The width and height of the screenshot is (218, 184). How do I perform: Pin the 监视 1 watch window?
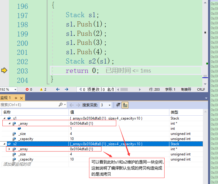(16, 98)
